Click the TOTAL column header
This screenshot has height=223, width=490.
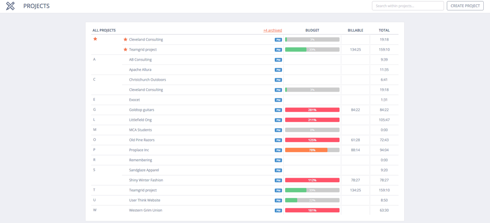pos(384,30)
